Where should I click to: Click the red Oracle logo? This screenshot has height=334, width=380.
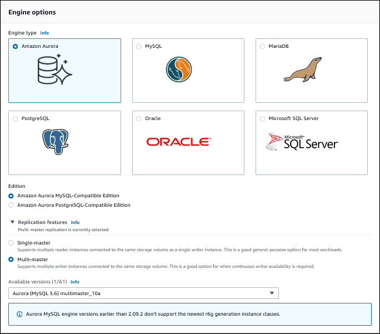coord(178,142)
